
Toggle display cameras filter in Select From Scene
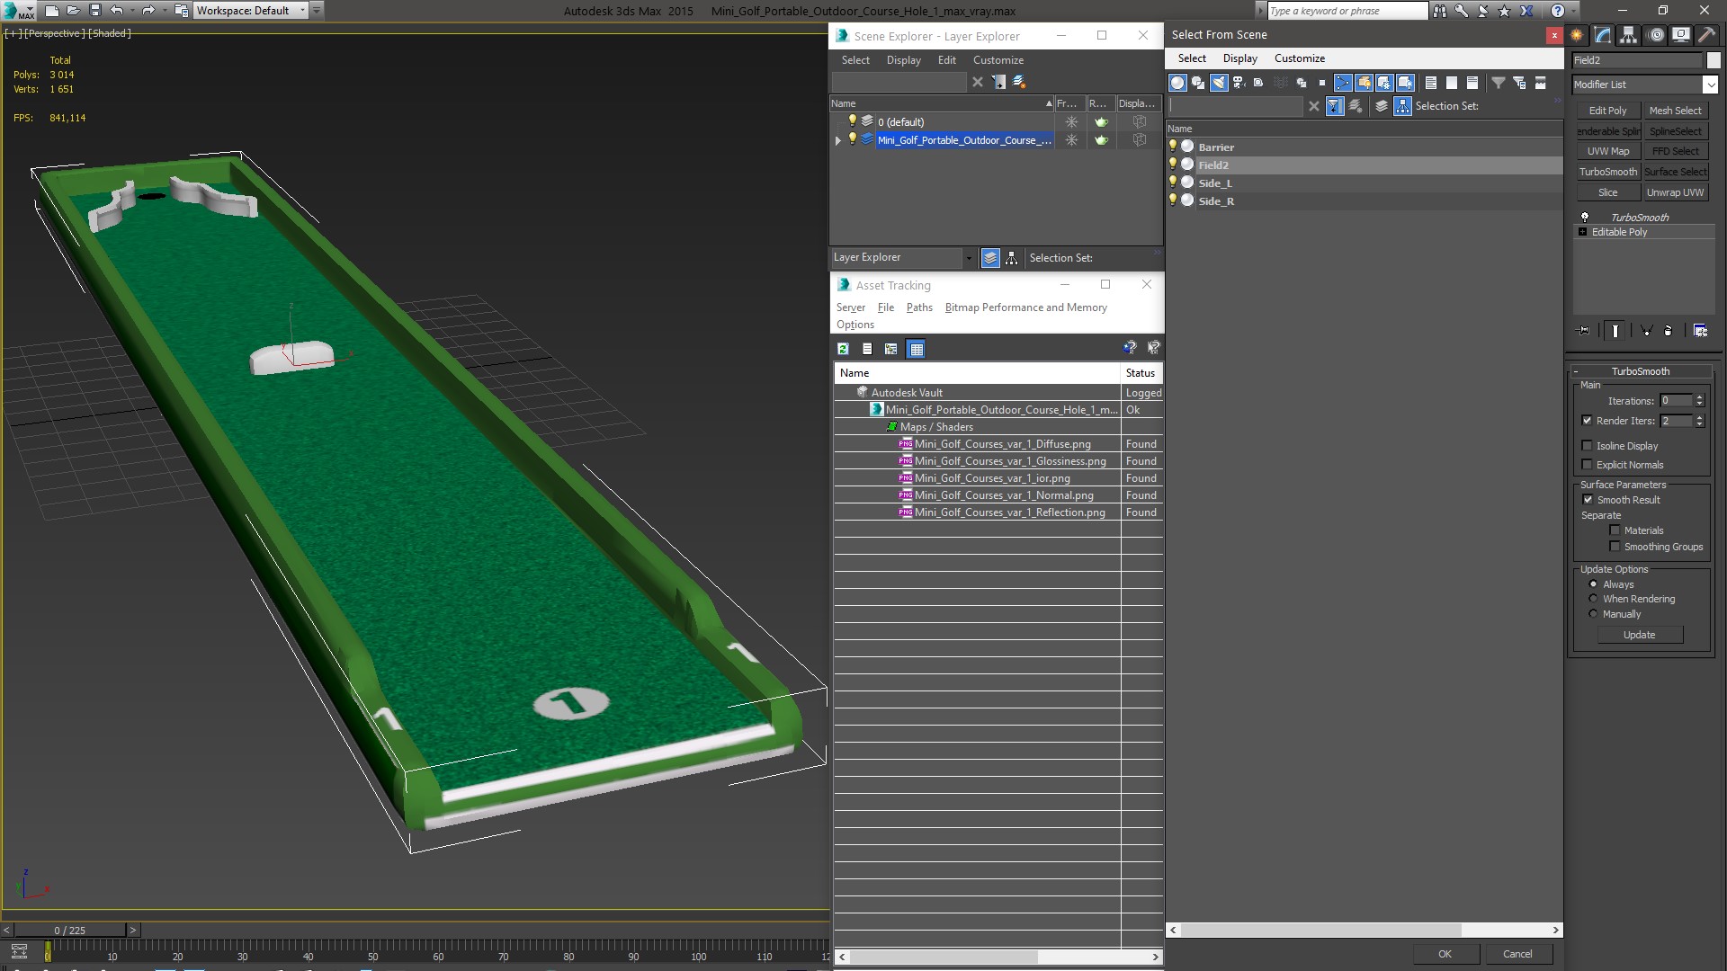click(1239, 83)
